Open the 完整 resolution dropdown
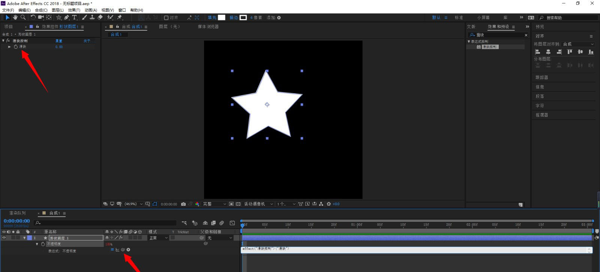Viewport: 600px width, 272px height. (215, 204)
